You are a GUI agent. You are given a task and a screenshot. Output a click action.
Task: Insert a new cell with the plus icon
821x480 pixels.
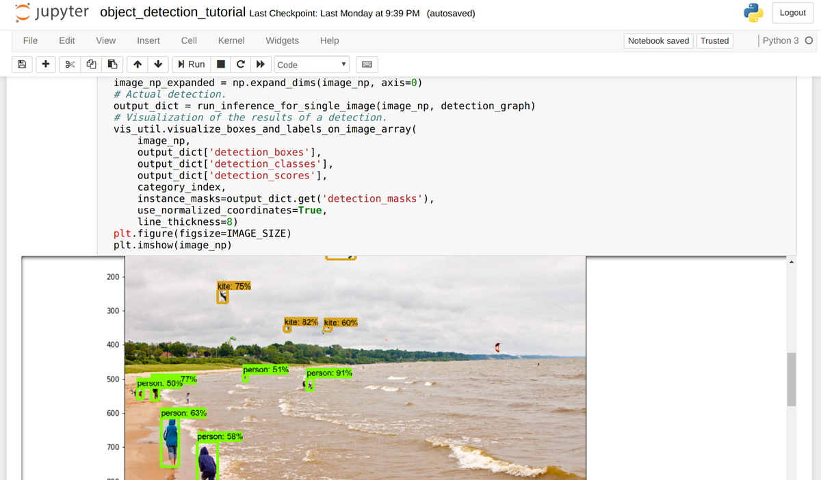pos(44,64)
